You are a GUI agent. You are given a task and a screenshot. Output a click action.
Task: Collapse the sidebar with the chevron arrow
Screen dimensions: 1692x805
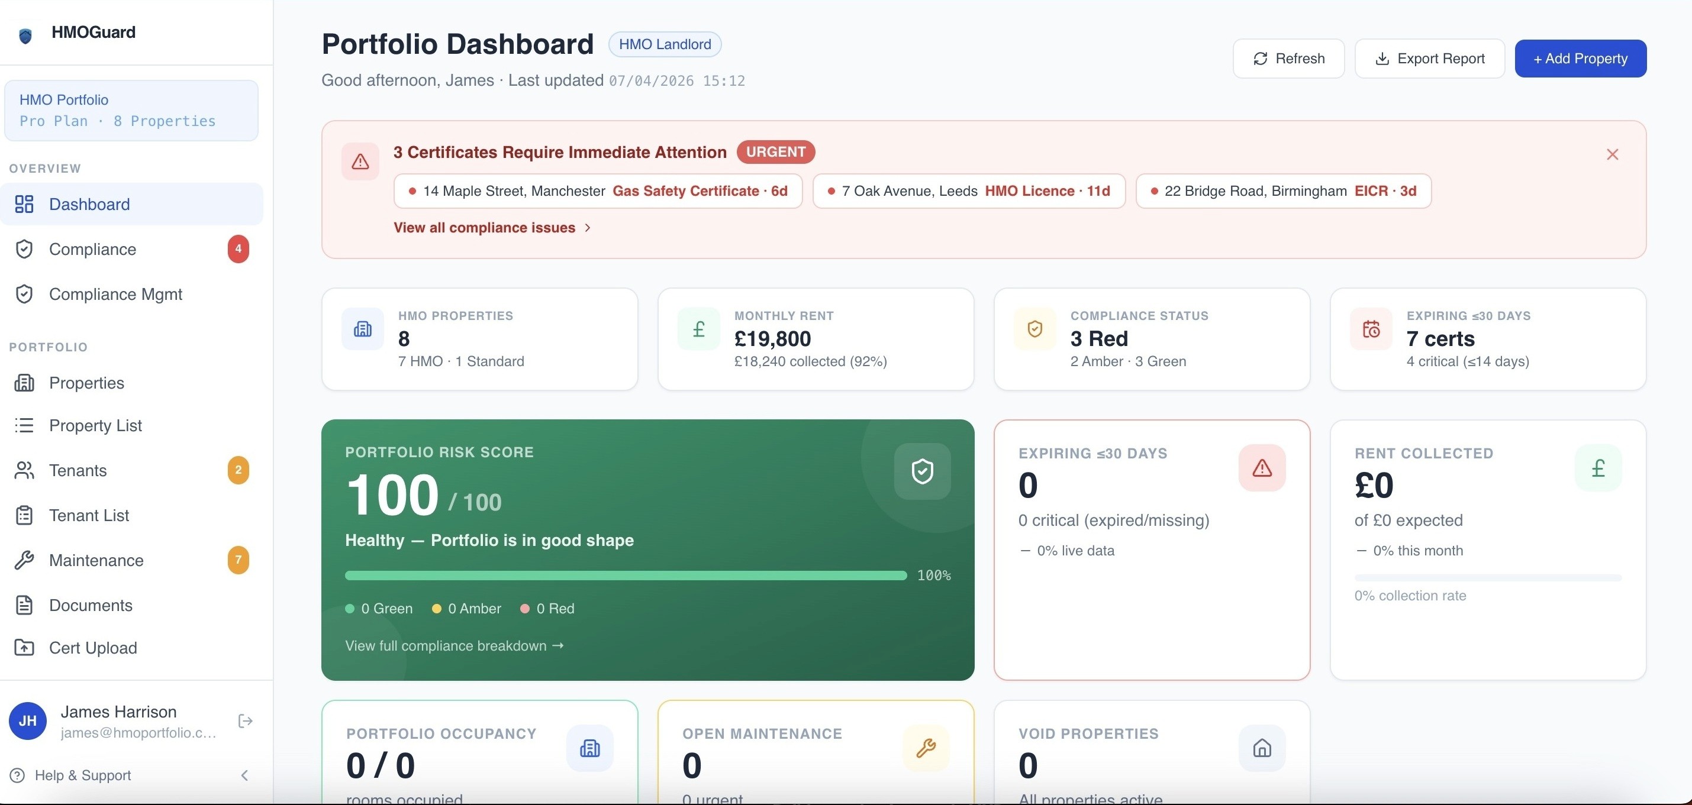tap(244, 775)
